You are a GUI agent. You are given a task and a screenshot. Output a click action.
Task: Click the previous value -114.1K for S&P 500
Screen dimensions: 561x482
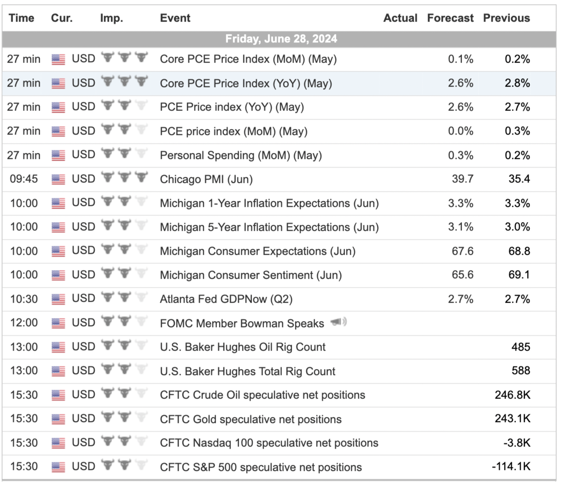pyautogui.click(x=511, y=466)
